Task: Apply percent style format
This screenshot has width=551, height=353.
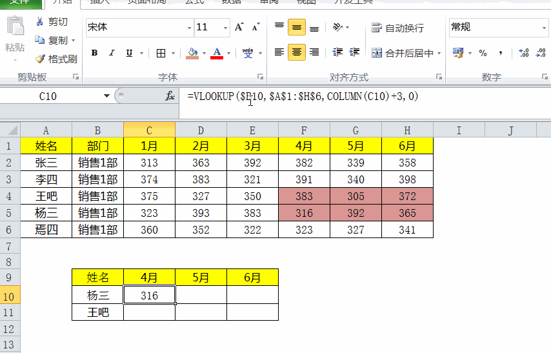Action: (483, 53)
